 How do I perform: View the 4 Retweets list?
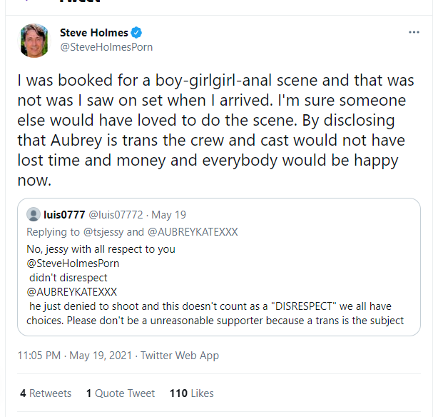tap(46, 393)
